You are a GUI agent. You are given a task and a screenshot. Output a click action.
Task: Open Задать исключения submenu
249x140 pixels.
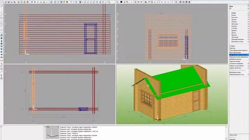coord(239,66)
